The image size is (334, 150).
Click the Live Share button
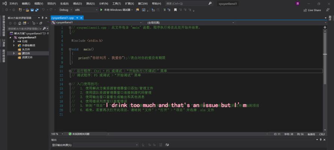(x=312, y=10)
